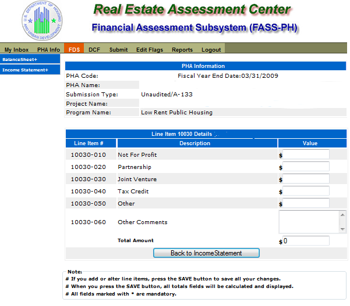
Task: Expand the BalanceSheet+ sidebar menu
Action: (x=30, y=59)
